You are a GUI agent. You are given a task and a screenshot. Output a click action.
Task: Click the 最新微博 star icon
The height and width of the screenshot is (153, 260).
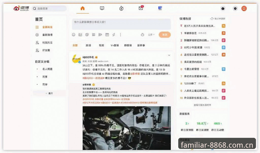point(37,35)
